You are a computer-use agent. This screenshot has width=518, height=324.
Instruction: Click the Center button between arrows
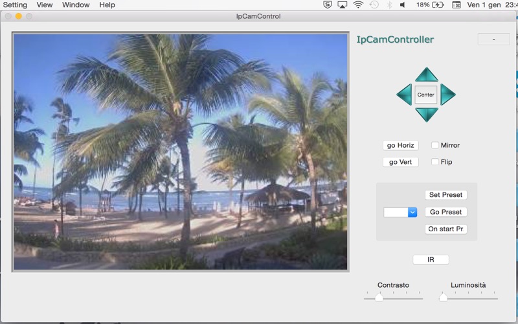coord(426,95)
